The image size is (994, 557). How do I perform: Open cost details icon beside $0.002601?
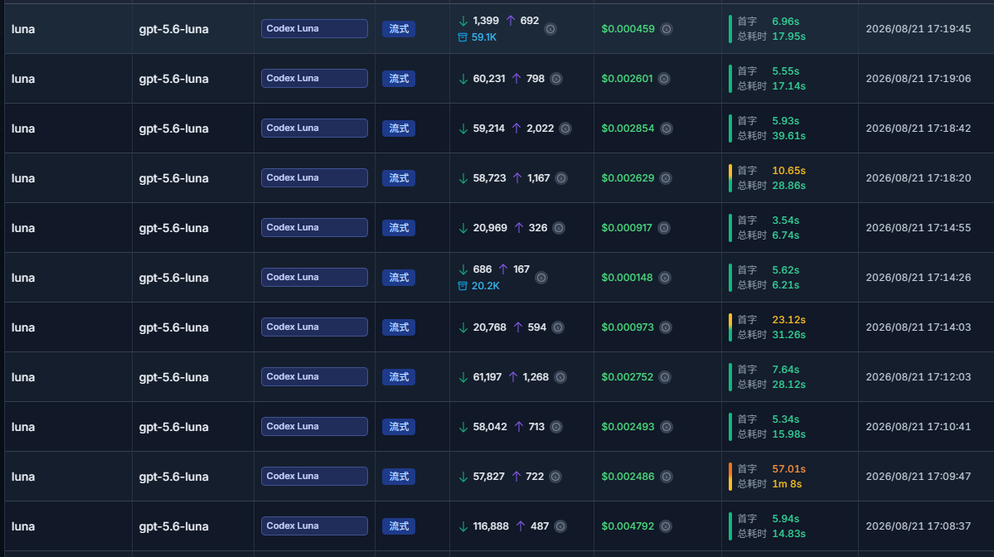pyautogui.click(x=664, y=79)
